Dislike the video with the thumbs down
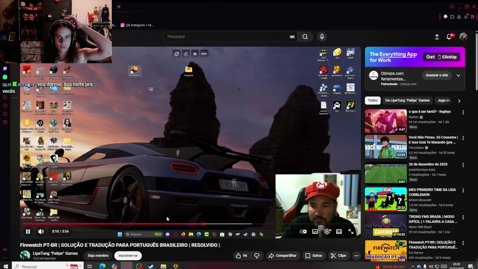This screenshot has height=269, width=478. pyautogui.click(x=257, y=256)
